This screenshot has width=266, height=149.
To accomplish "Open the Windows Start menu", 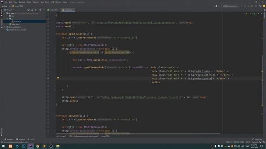I will tap(3, 146).
